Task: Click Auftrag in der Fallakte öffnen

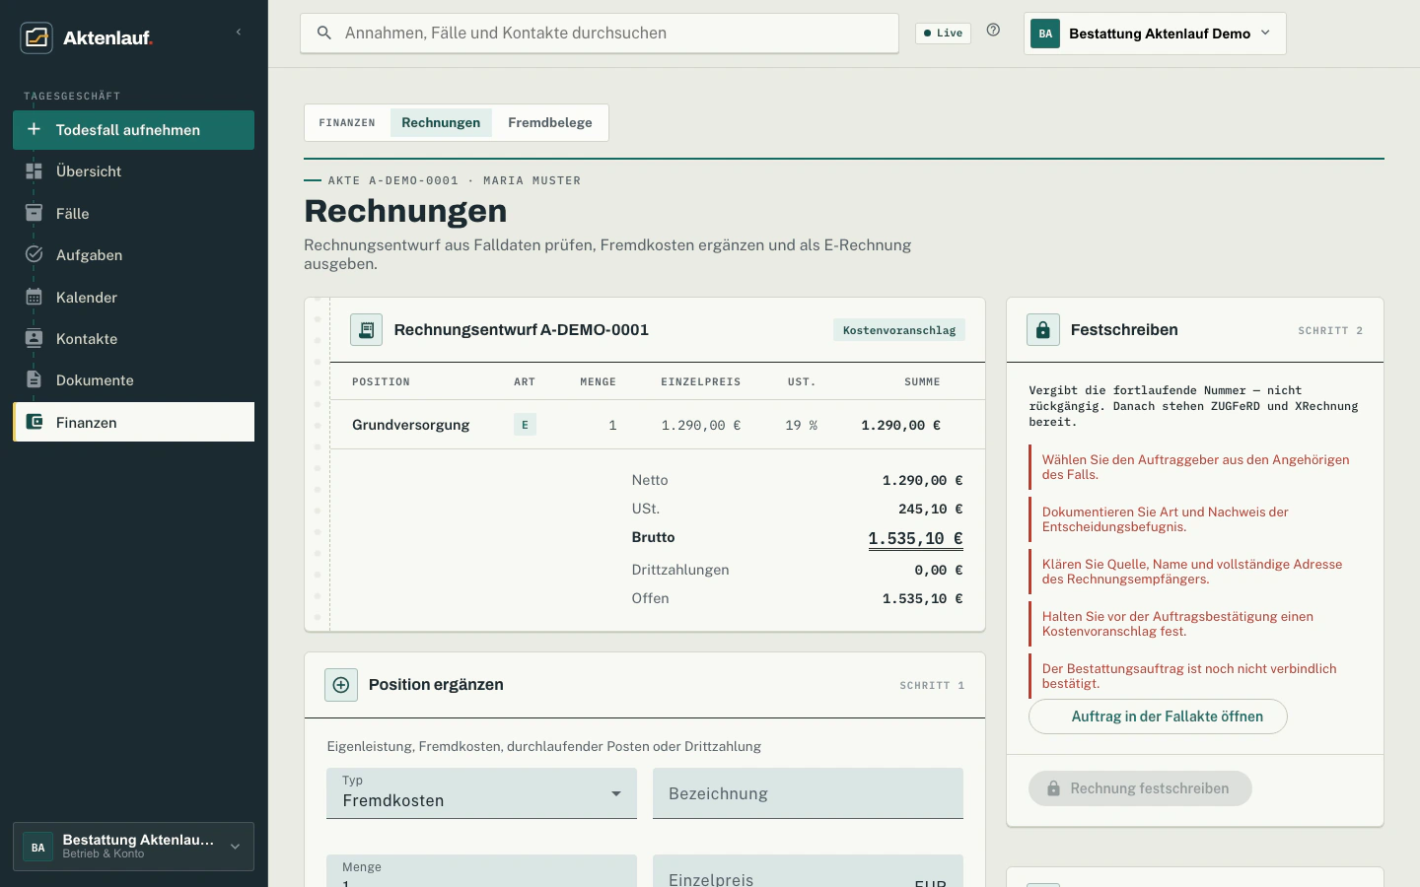Action: click(x=1158, y=716)
